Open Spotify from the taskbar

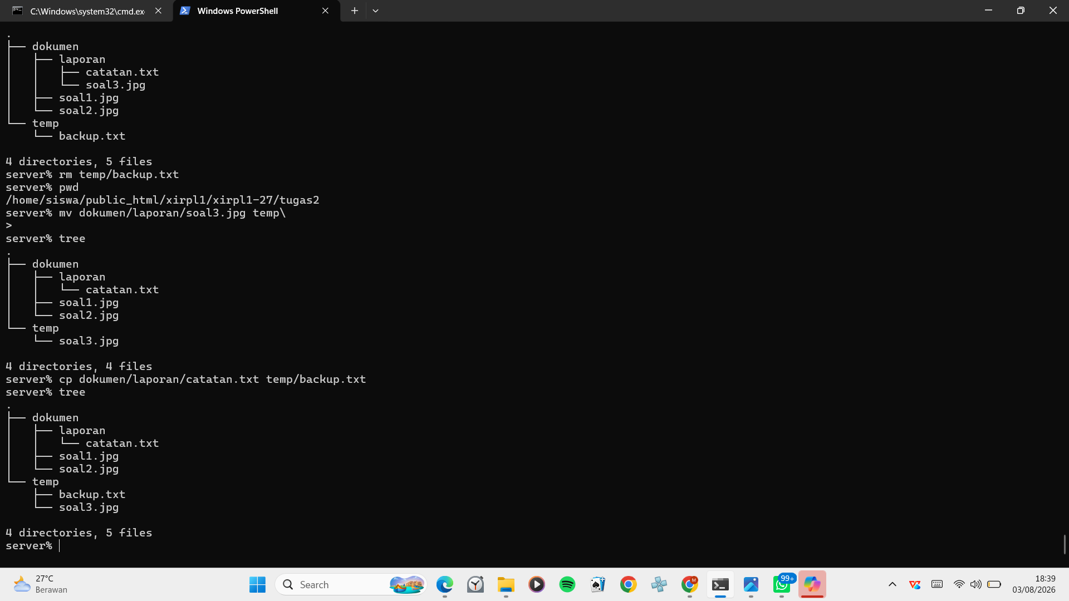click(567, 584)
